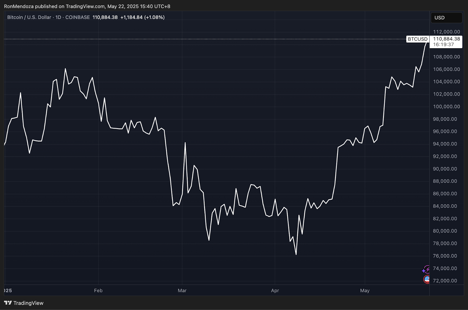The height and width of the screenshot is (310, 468).
Task: Click the 104,000.00 price axis label
Action: 446,82
